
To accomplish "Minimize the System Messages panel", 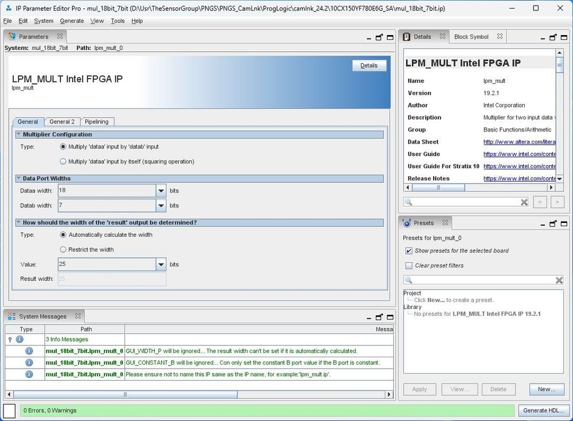I will (369, 318).
